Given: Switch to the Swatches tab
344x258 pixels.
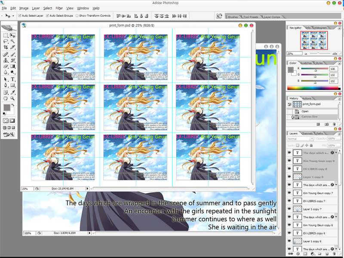Looking at the screenshot, I should [306, 63].
